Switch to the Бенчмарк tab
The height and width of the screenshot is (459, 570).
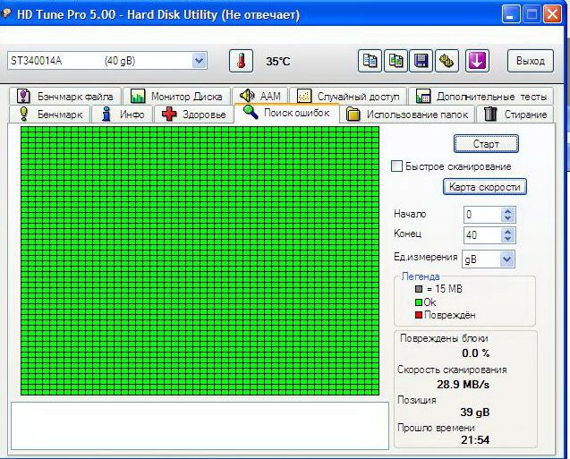coord(49,115)
